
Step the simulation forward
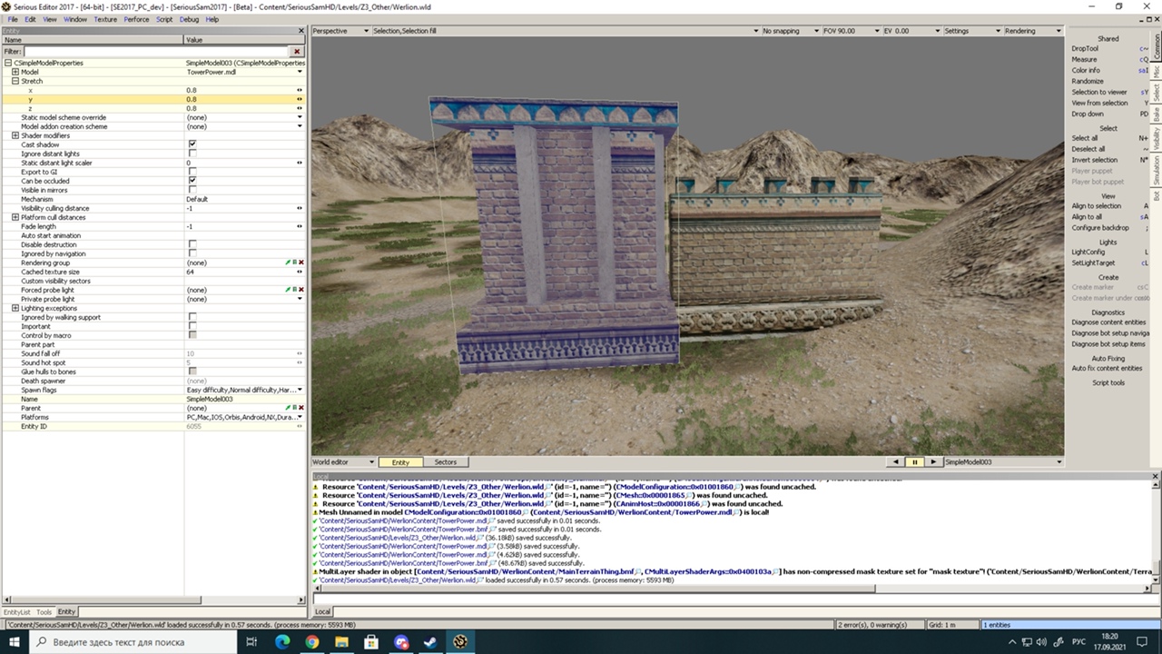[932, 462]
